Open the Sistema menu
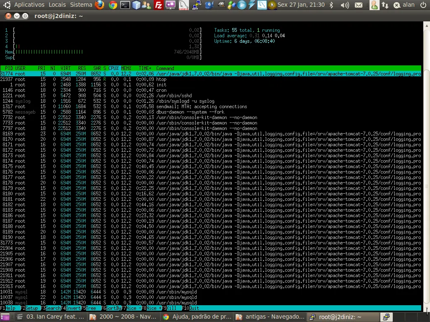Screen dimensions: 430x322 (x=81, y=5)
